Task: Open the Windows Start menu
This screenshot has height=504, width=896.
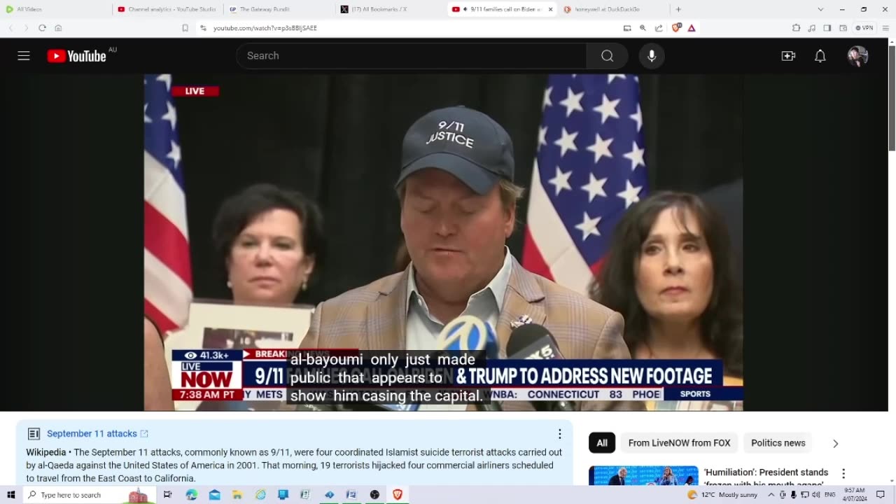Action: [x=10, y=495]
